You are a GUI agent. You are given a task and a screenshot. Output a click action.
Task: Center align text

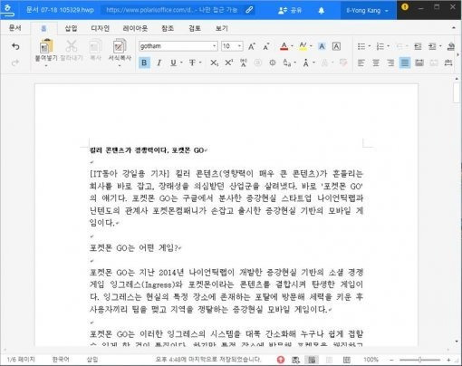tap(376, 63)
